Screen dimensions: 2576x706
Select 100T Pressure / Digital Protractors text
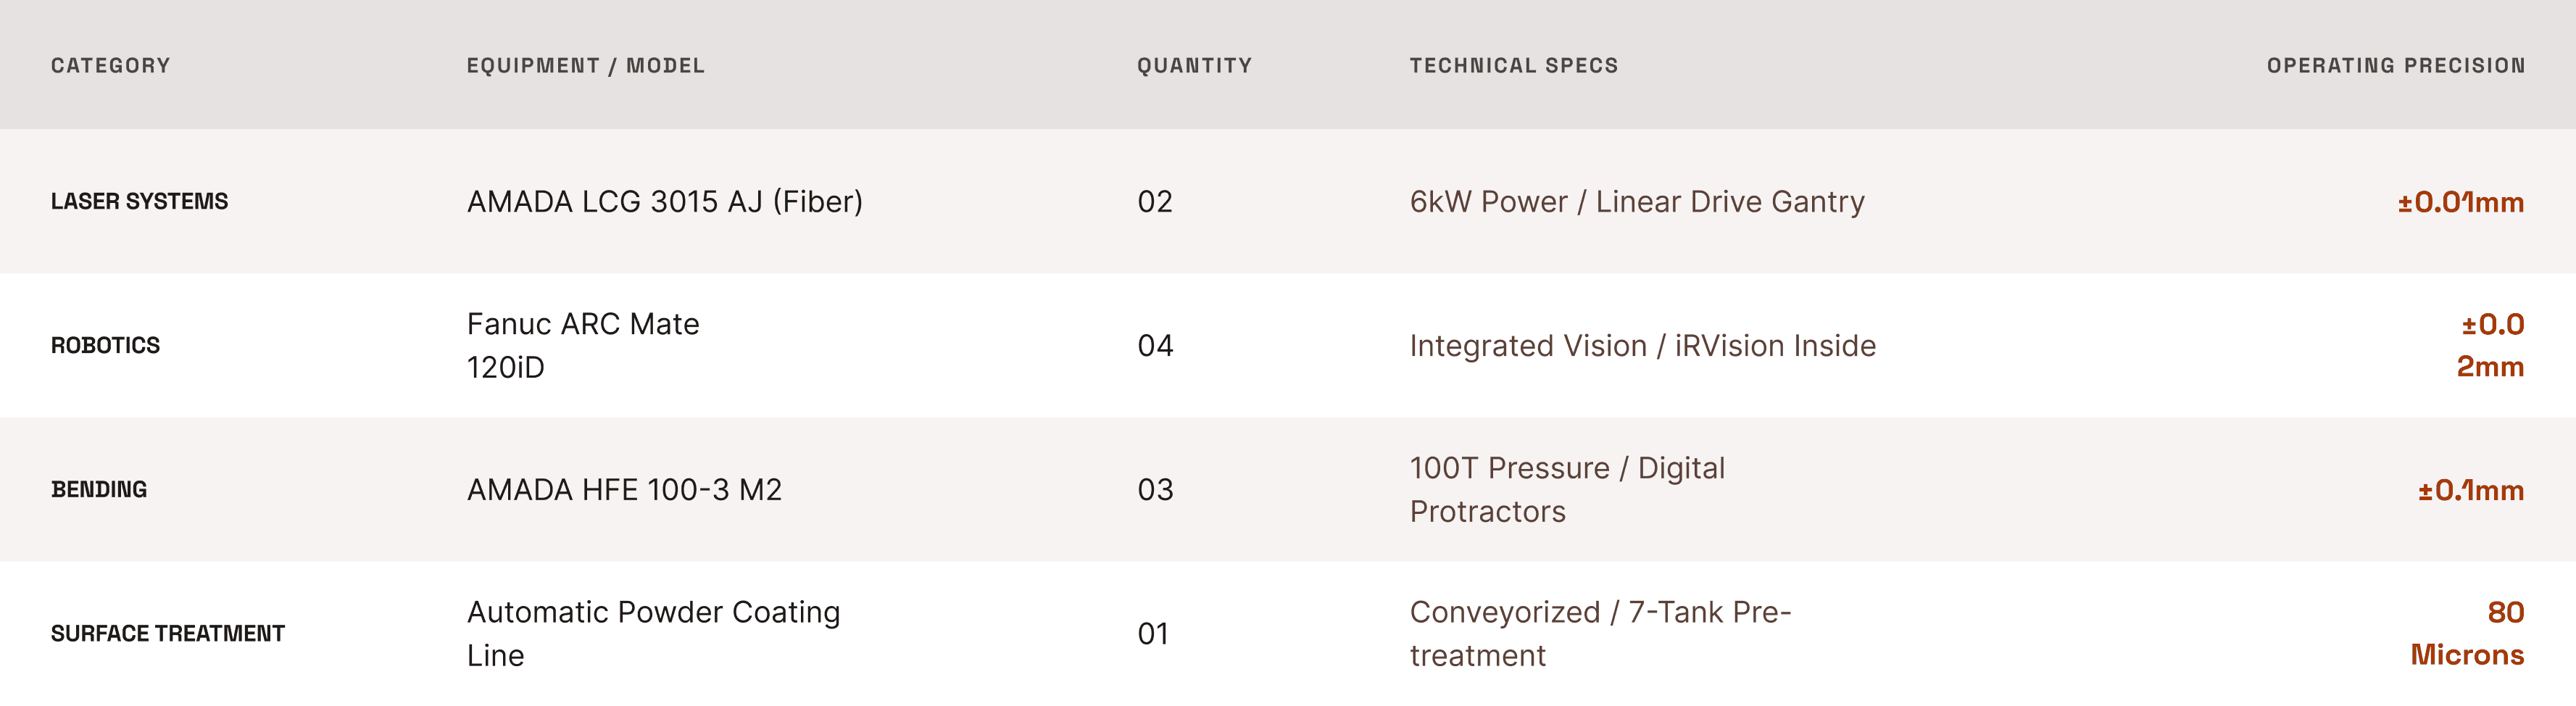[1567, 489]
